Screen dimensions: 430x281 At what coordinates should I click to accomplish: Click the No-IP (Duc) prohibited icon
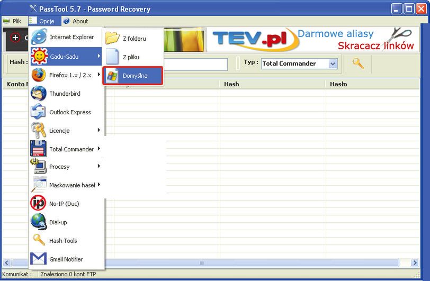click(x=38, y=203)
